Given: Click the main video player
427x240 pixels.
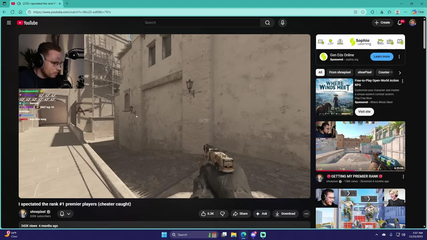Looking at the screenshot, I should [164, 116].
